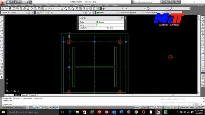
Task: Select the Line draw tool
Action: point(2,18)
